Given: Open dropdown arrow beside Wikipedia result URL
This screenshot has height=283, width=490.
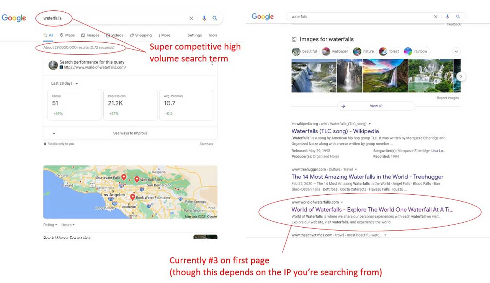Looking at the screenshot, I should [x=370, y=124].
